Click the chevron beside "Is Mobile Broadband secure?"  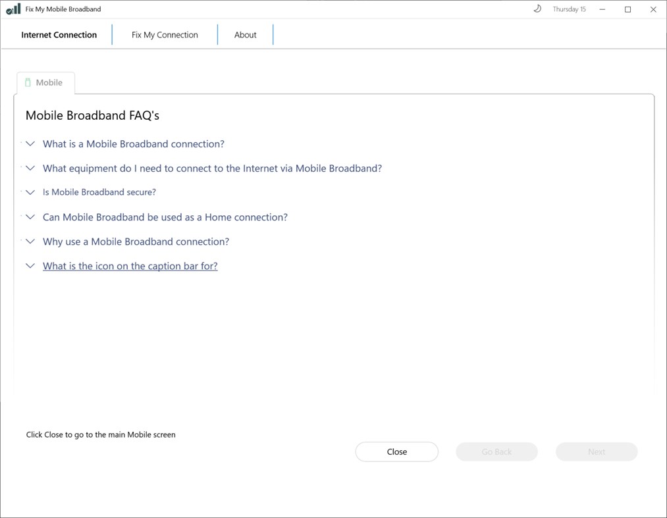click(30, 192)
